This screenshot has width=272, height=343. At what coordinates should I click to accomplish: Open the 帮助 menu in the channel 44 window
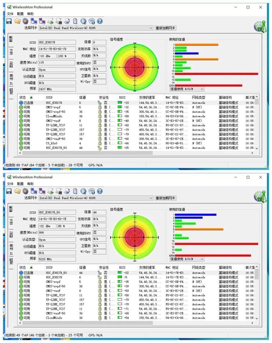click(30, 184)
